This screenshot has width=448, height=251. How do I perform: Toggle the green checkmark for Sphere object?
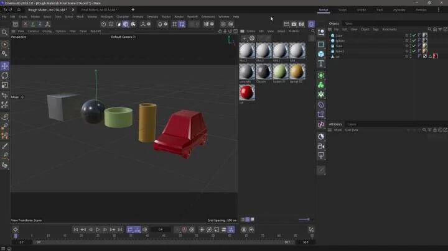[414, 40]
